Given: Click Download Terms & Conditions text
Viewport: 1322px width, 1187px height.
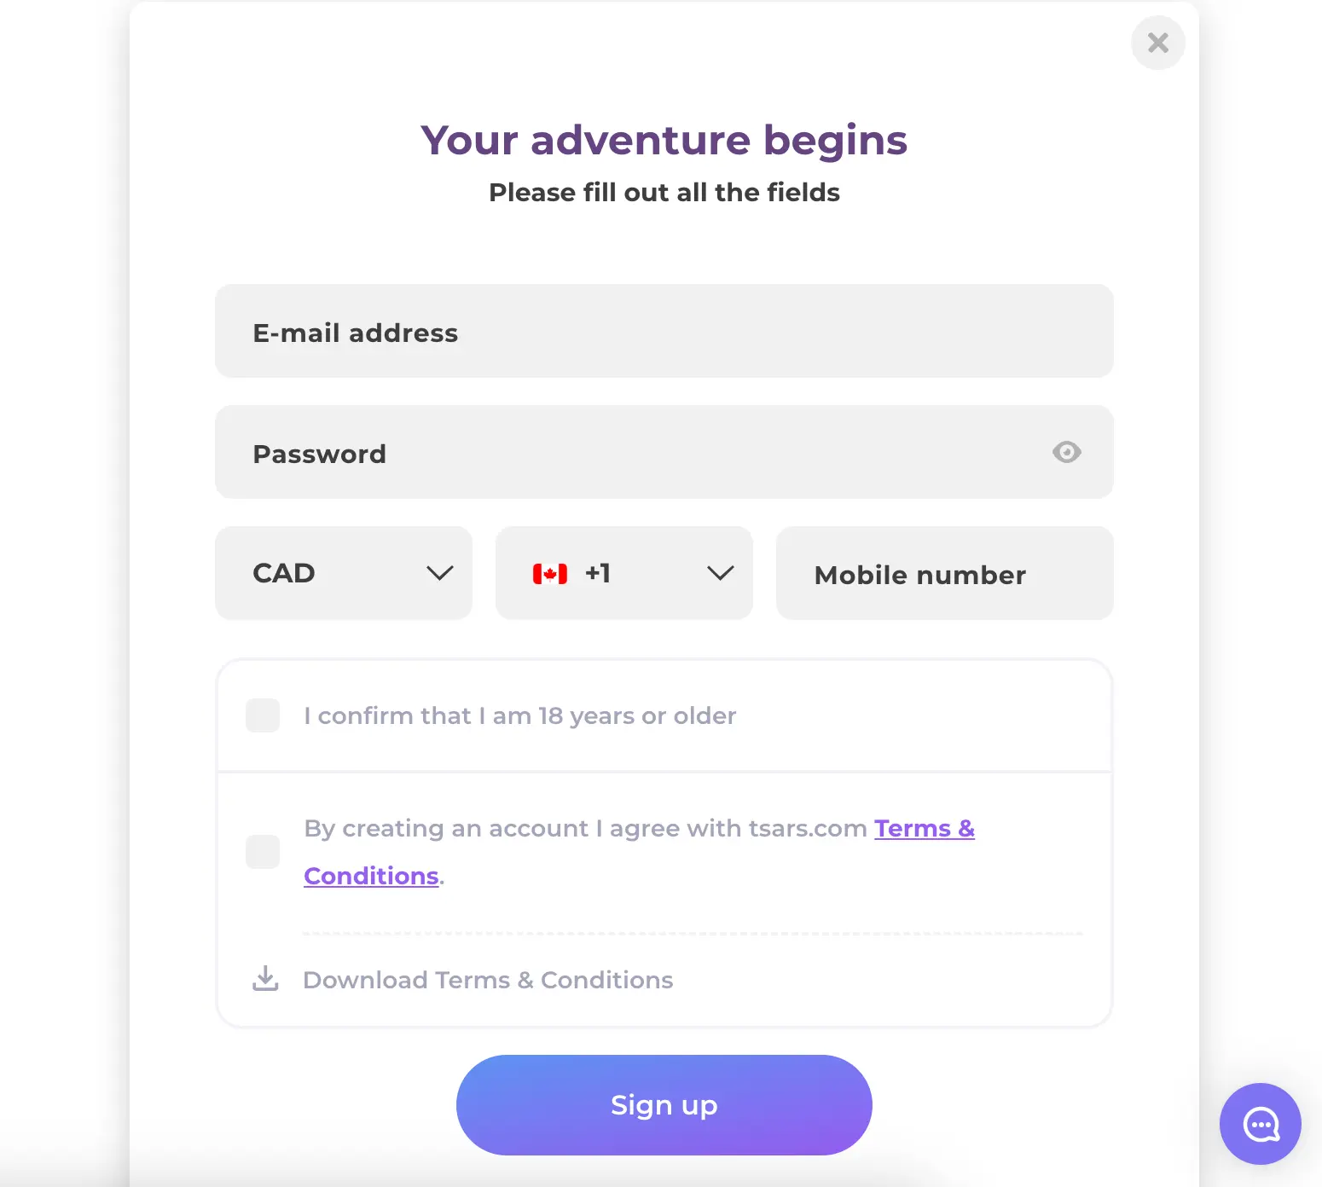Looking at the screenshot, I should pyautogui.click(x=488, y=980).
